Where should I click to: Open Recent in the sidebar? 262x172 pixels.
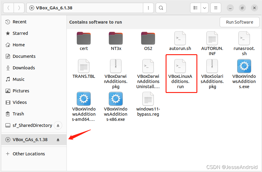pos(34,22)
